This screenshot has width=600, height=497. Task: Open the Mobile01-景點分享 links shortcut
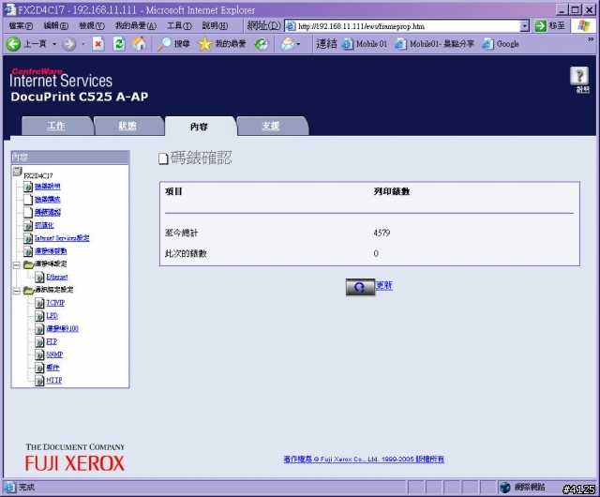pos(435,44)
